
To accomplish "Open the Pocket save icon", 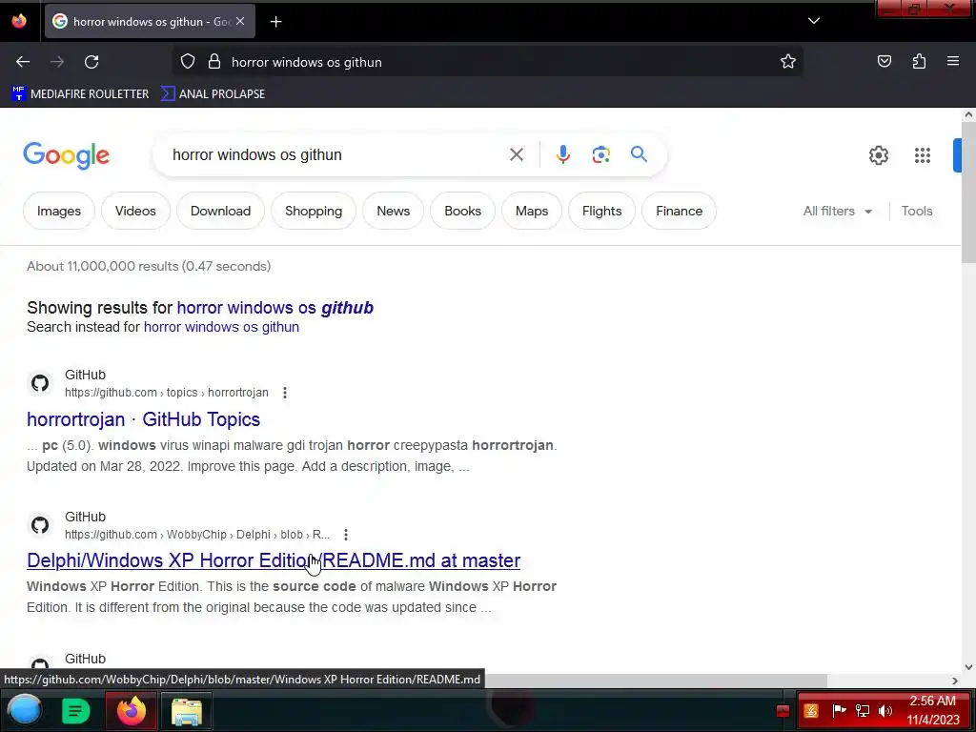I will tap(884, 61).
